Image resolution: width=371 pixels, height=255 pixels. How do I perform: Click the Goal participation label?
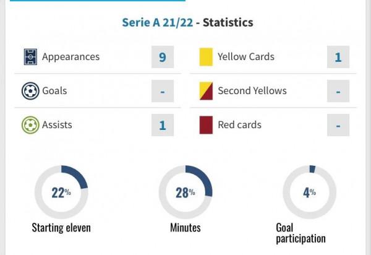coord(301,233)
